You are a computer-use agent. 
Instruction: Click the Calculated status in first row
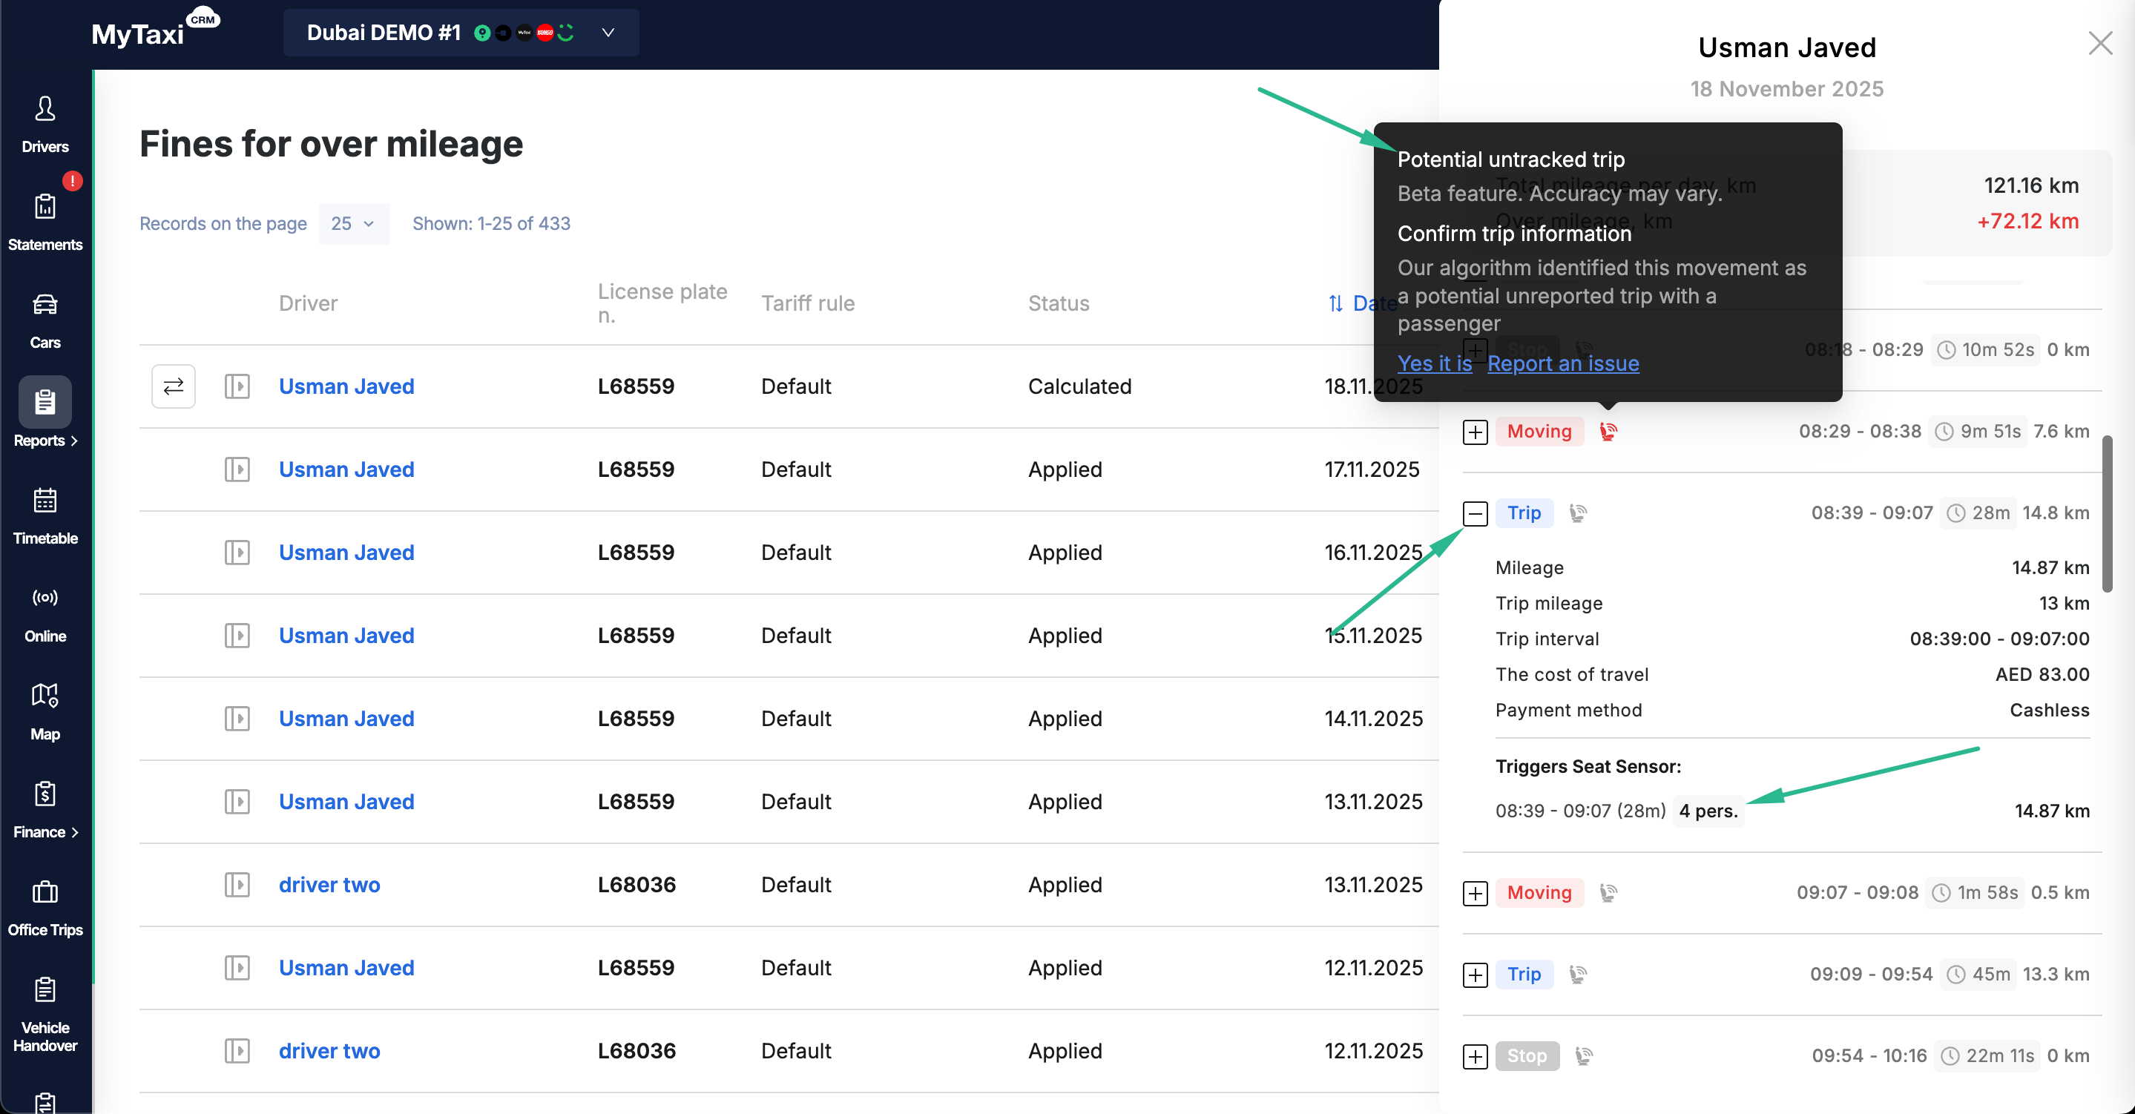tap(1080, 386)
